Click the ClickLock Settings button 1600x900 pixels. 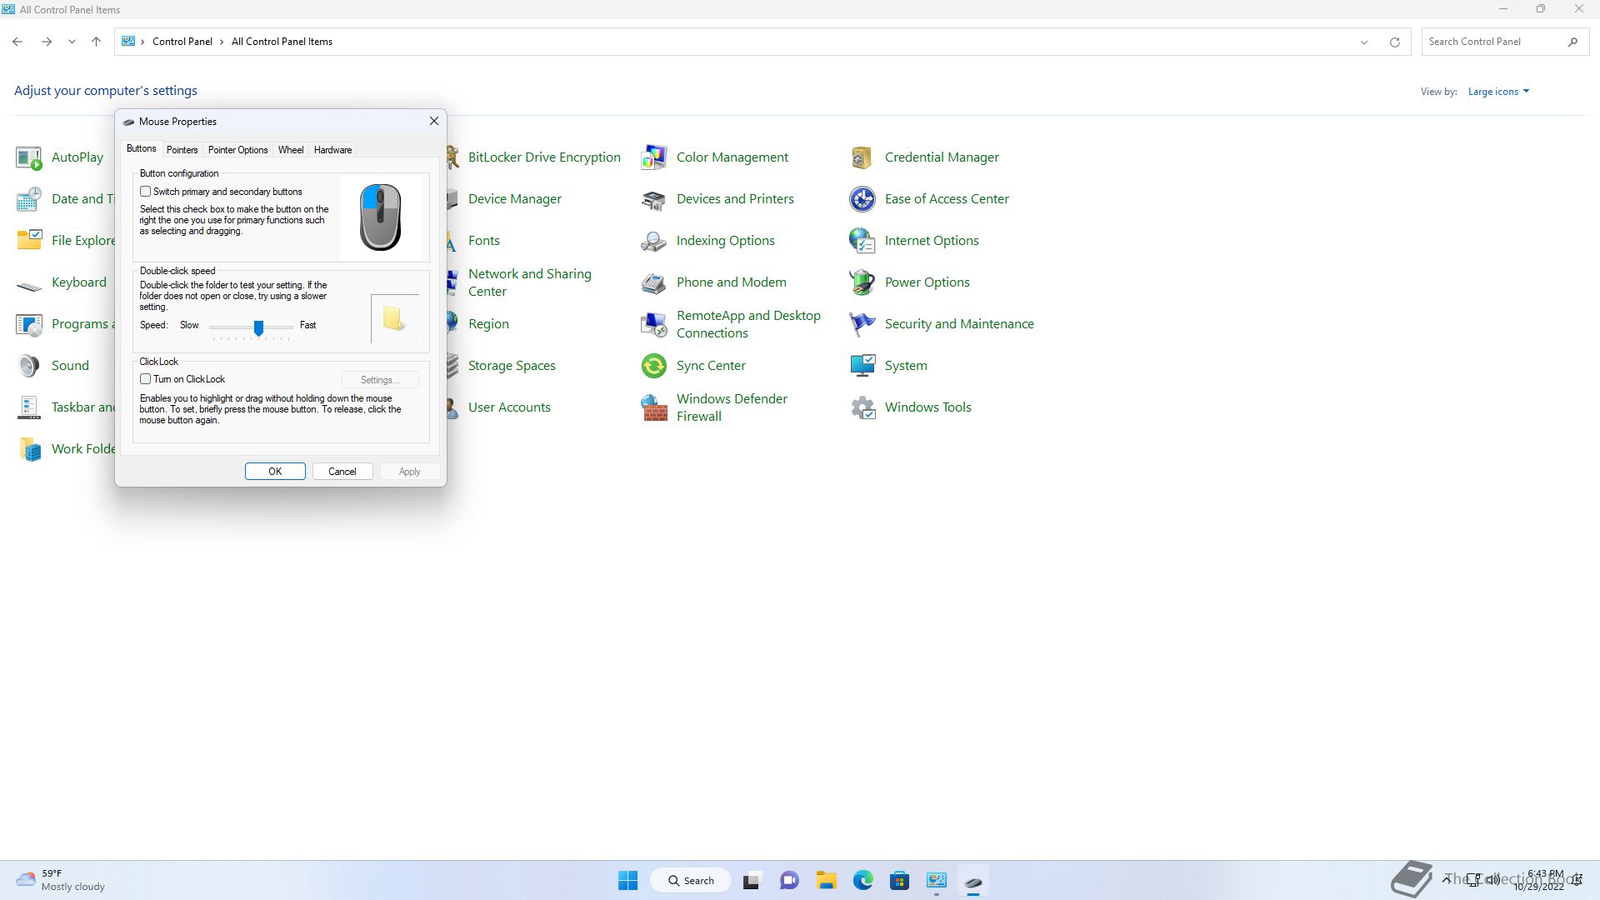(380, 380)
